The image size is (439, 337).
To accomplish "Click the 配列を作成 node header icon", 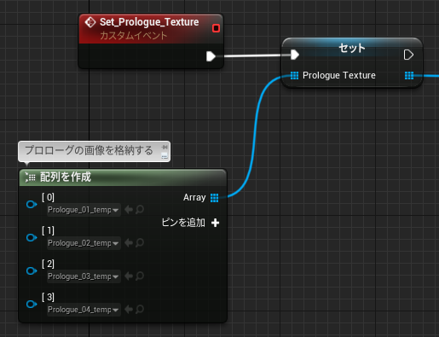I will 30,177.
